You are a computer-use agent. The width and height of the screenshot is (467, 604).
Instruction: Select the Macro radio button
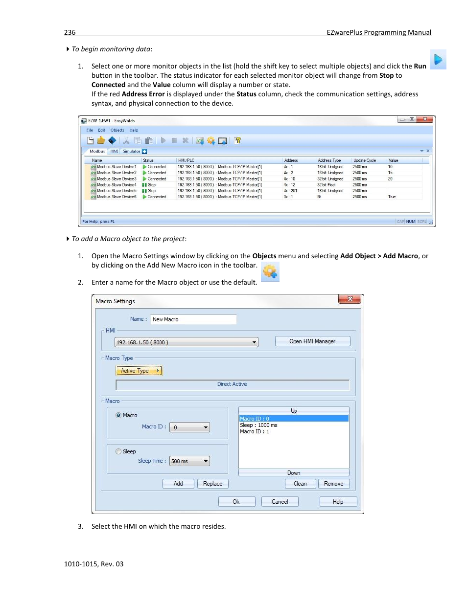click(x=118, y=415)
